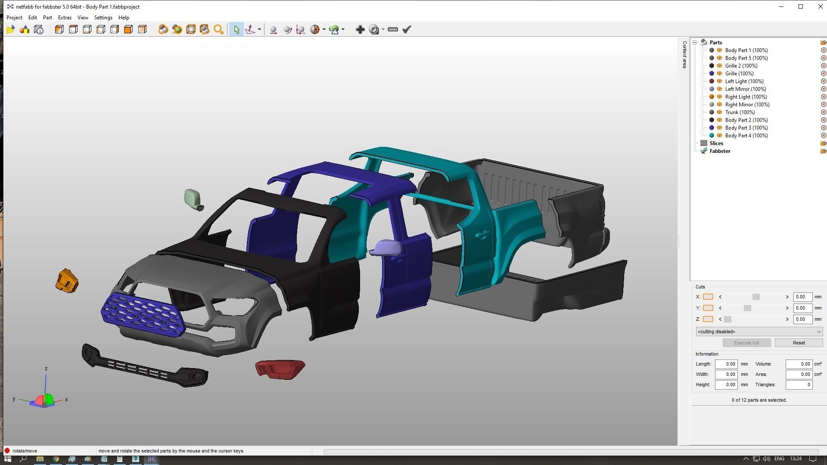Open boolean operations dropdown arrow
The height and width of the screenshot is (465, 827).
pyautogui.click(x=383, y=30)
